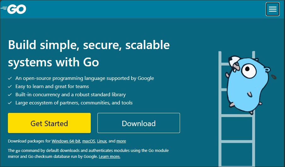
Task: Open the Windows 64-bit download link
Action: coord(66,141)
